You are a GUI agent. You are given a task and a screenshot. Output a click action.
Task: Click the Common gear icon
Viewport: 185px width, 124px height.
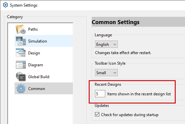(21, 88)
